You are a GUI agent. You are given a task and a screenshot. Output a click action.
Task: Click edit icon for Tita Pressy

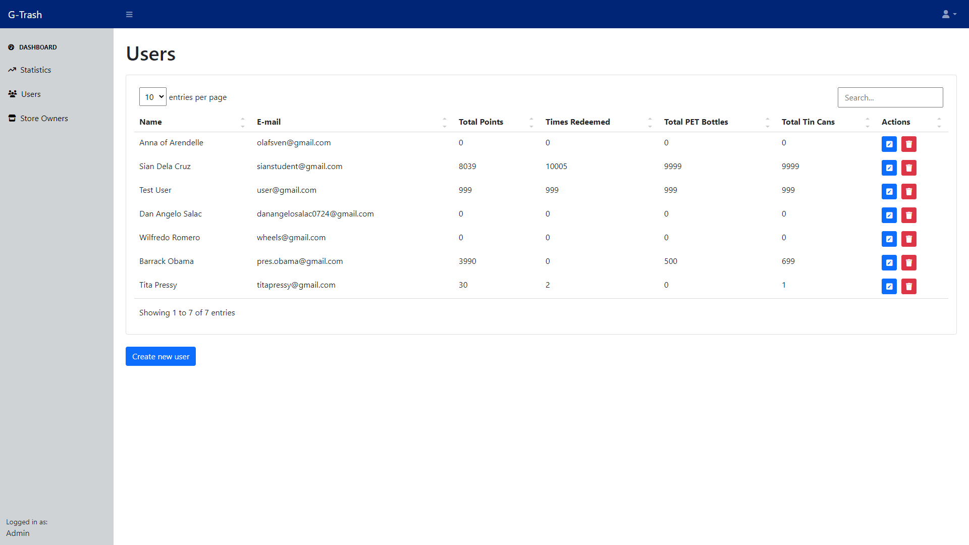tap(889, 287)
